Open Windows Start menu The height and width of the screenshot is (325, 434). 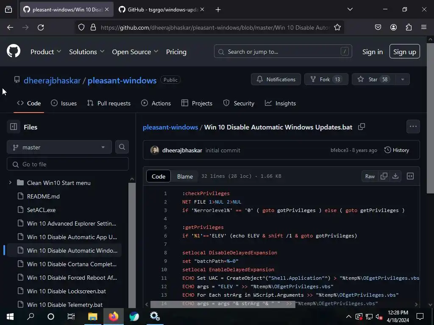[10, 317]
